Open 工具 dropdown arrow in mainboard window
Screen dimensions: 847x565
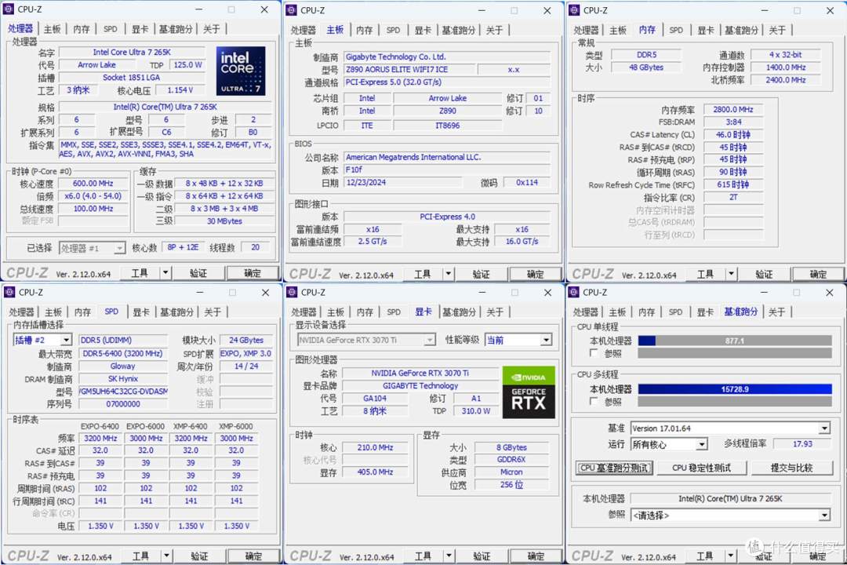point(449,274)
